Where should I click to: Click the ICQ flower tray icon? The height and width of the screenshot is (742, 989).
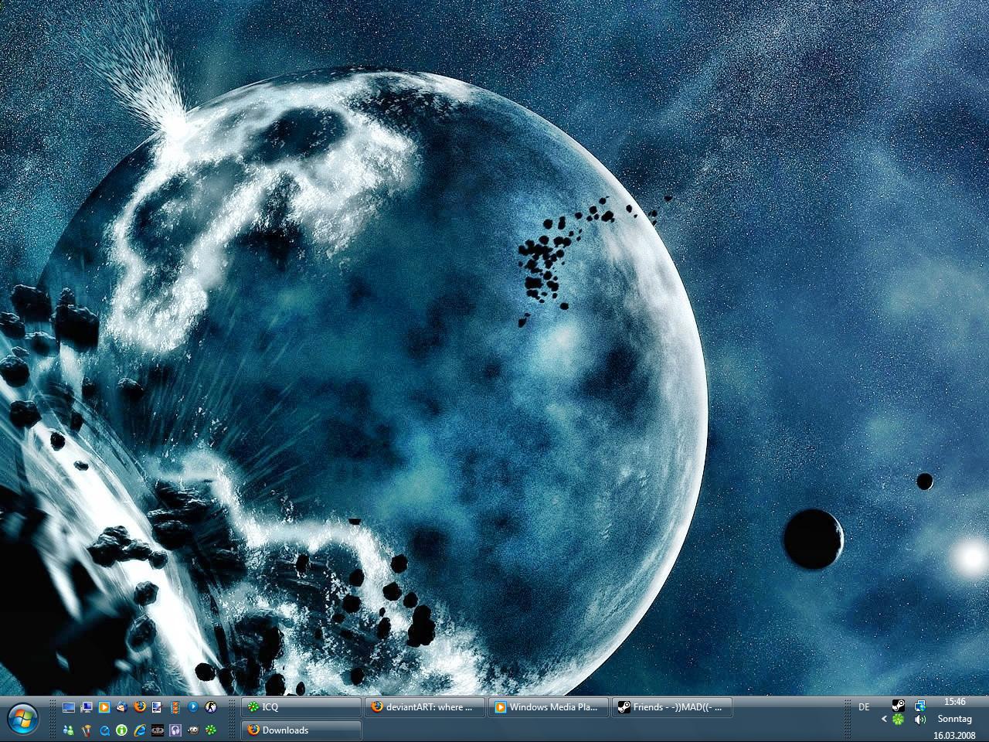coord(898,720)
